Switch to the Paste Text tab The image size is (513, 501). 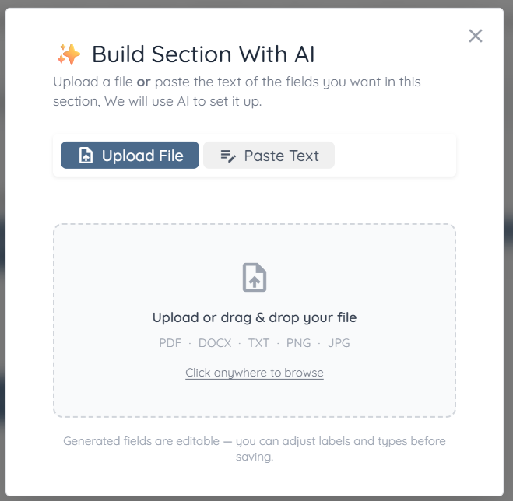[269, 156]
